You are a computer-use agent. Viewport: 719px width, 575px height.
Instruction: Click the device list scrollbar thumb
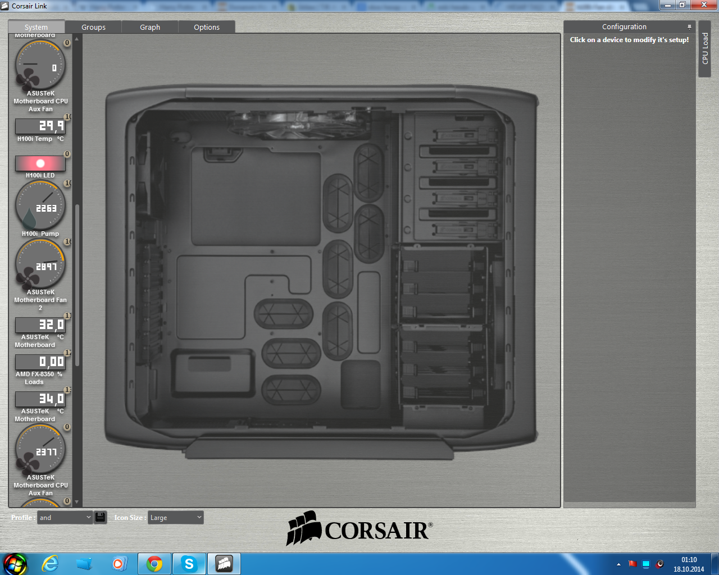pyautogui.click(x=77, y=285)
